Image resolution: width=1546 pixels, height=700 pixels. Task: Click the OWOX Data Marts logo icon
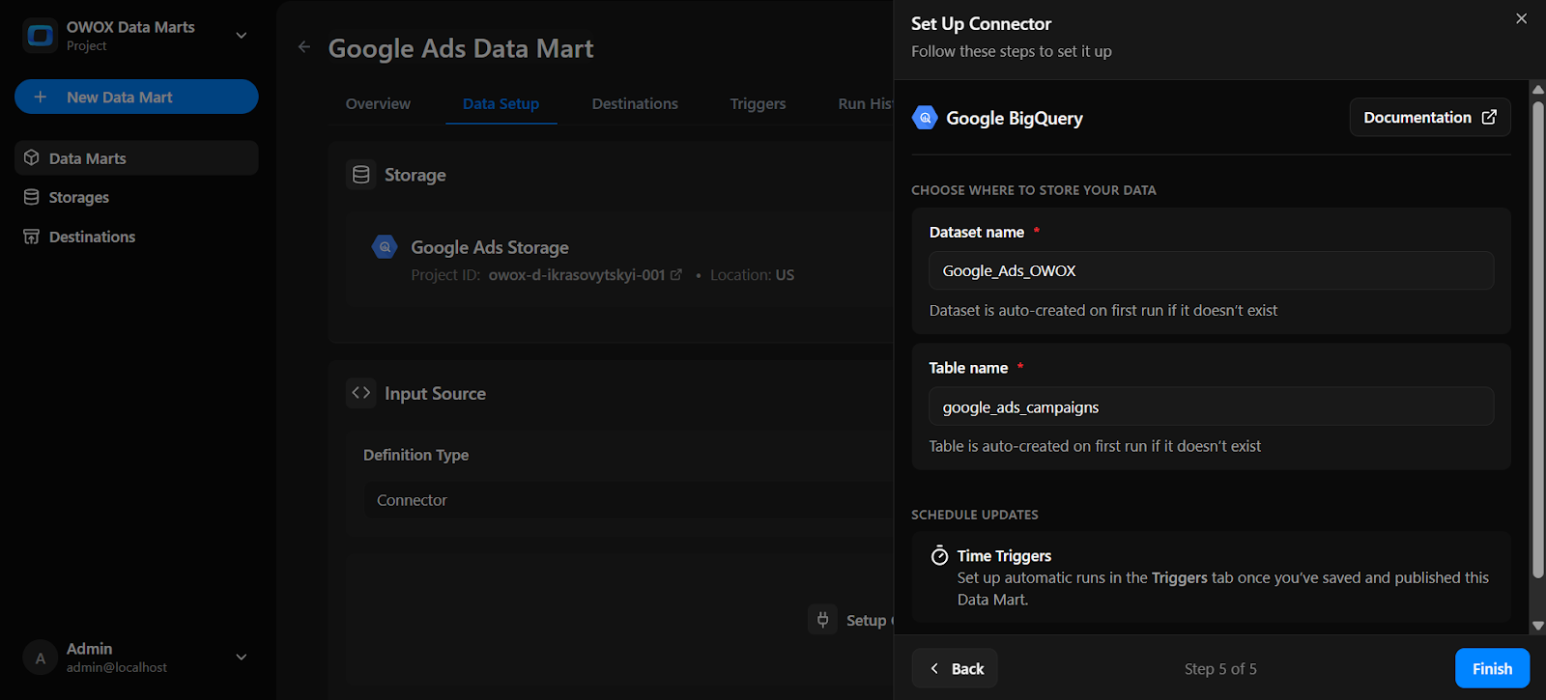click(x=40, y=36)
